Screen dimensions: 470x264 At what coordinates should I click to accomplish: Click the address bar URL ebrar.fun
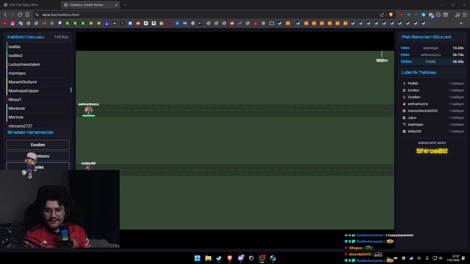click(x=61, y=15)
